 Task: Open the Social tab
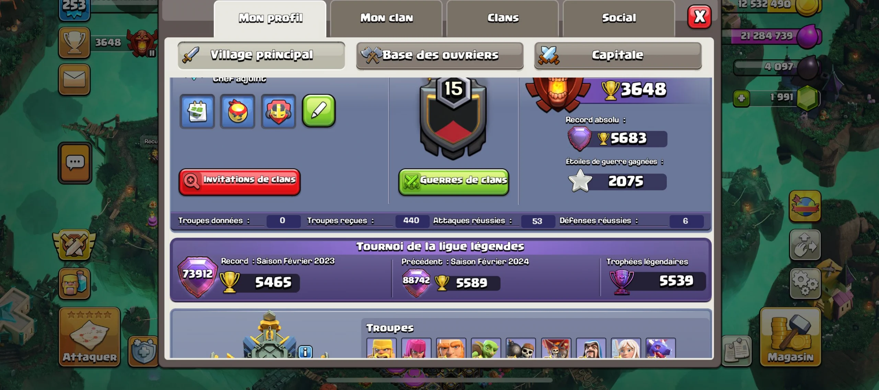pos(619,18)
